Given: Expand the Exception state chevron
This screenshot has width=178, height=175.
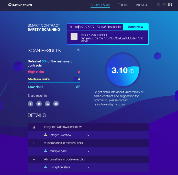Looking at the screenshot, I should click(88, 167).
